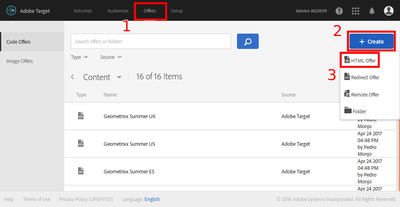Open the user profile avatar
Screen dimensions: 400x207
[388, 11]
